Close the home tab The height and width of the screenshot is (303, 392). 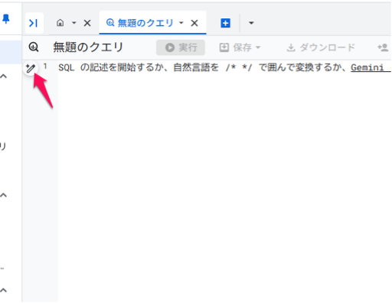coord(87,23)
